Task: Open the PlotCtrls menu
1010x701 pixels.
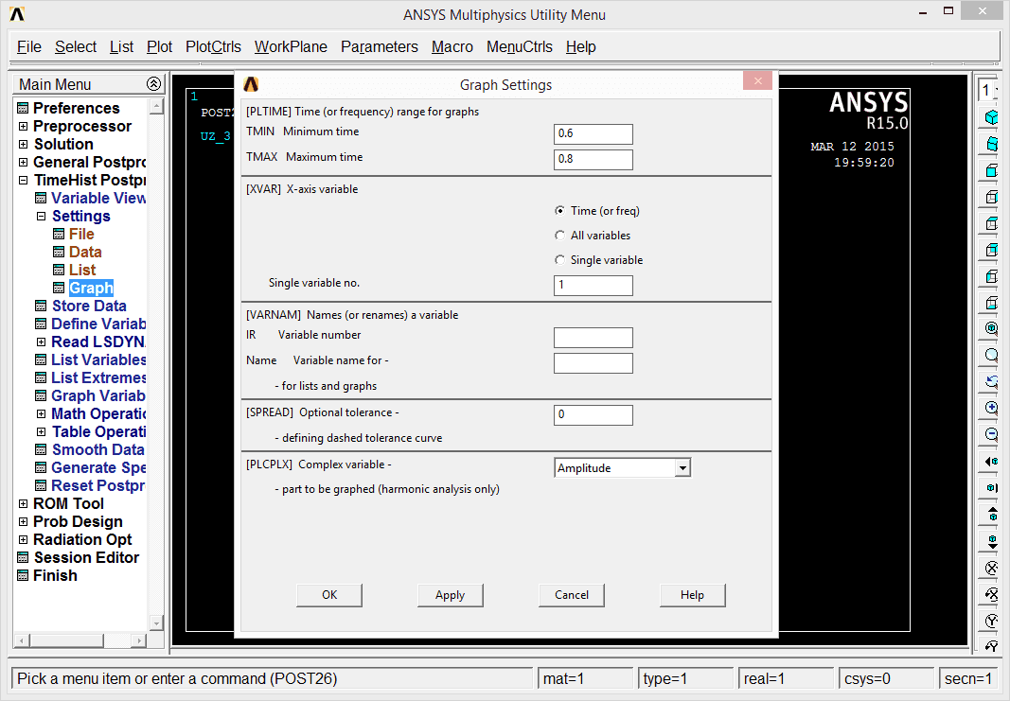Action: tap(213, 47)
